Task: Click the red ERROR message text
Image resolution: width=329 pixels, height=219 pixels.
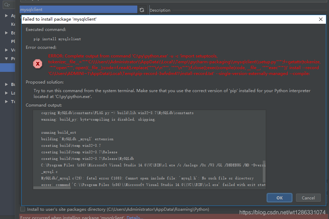Action: point(184,65)
